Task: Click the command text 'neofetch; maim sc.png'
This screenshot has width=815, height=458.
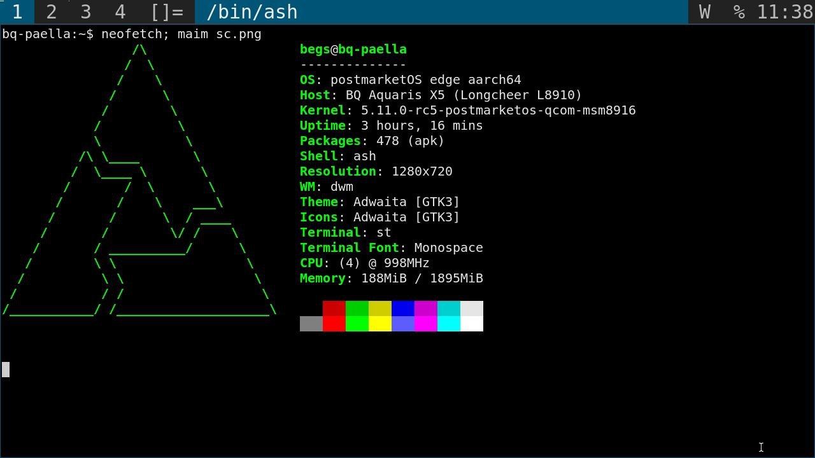Action: click(x=181, y=34)
